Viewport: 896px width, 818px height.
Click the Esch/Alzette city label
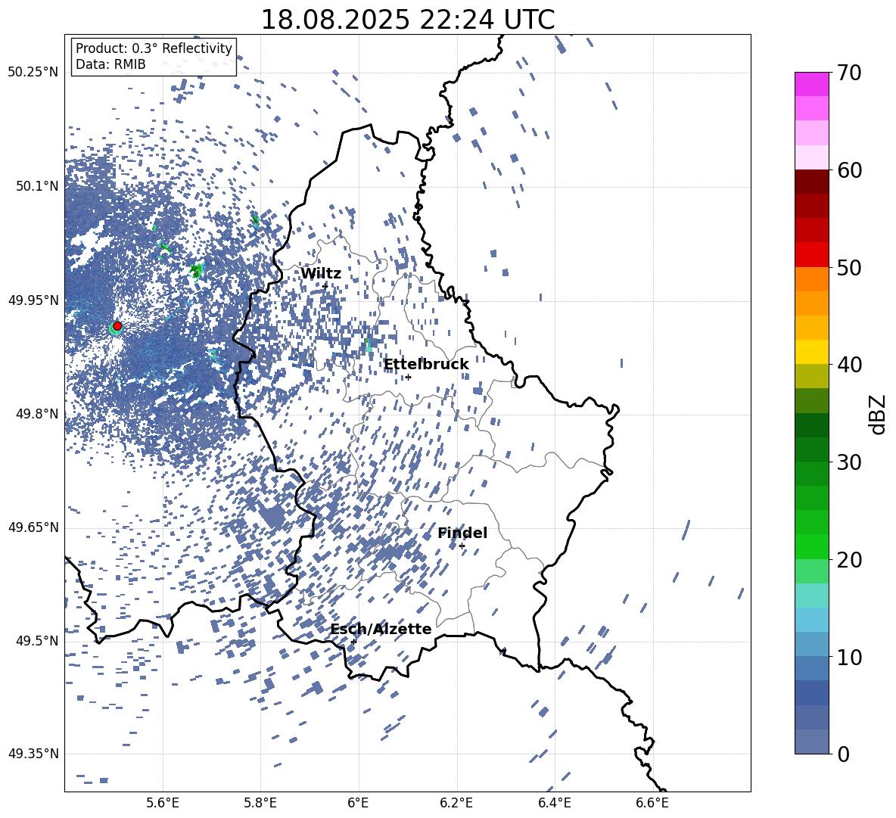(x=381, y=629)
